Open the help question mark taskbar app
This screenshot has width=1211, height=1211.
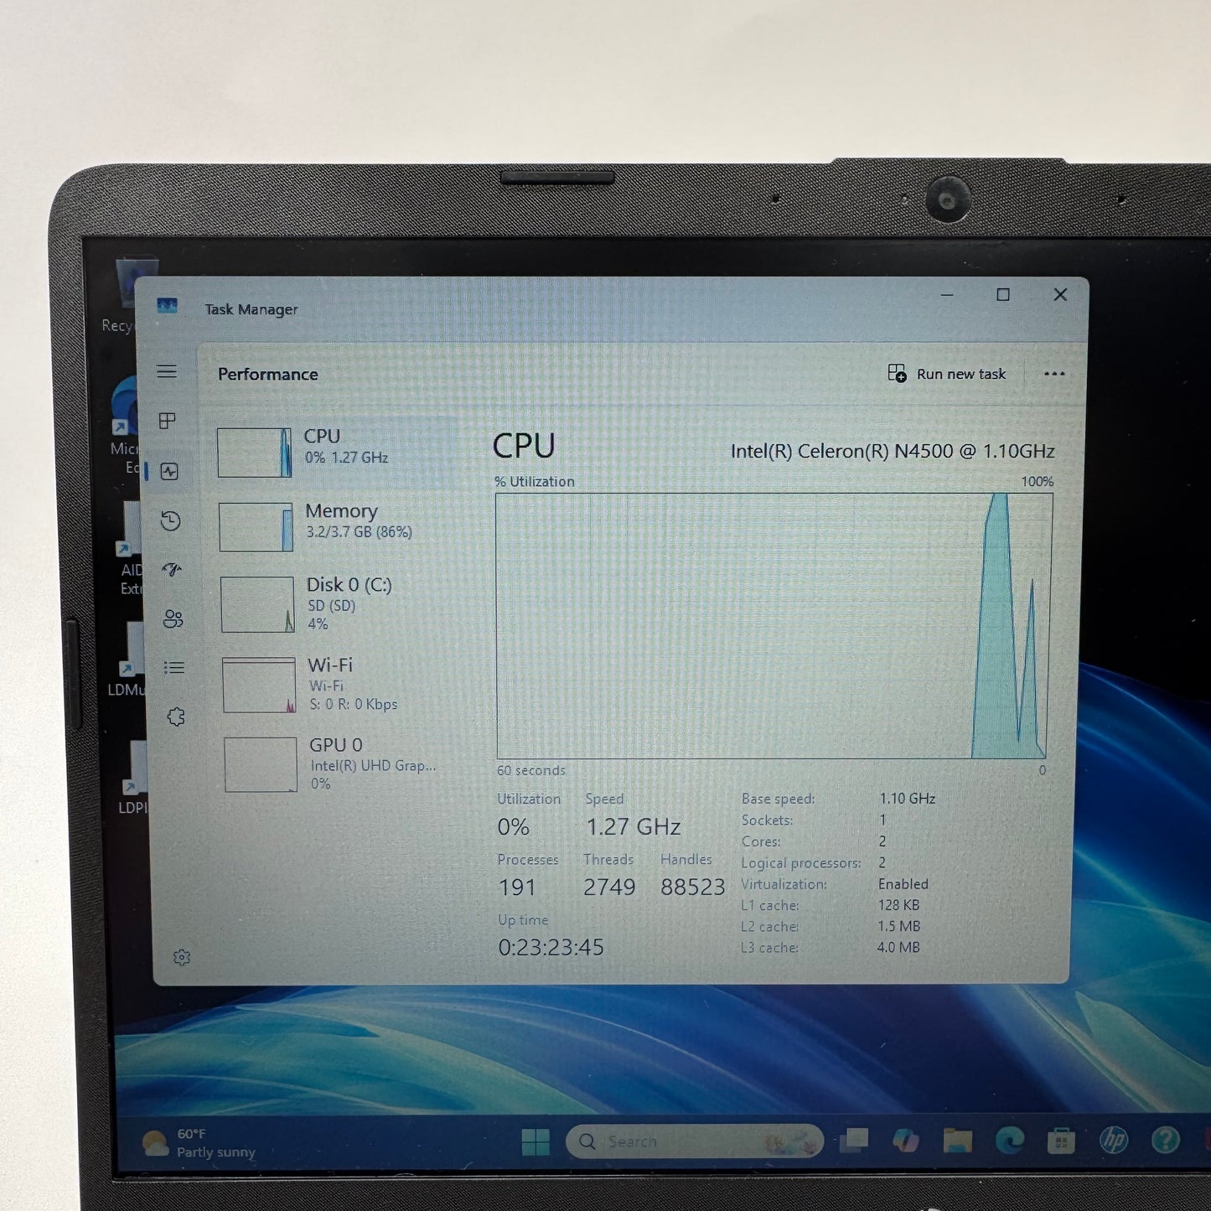point(1166,1139)
